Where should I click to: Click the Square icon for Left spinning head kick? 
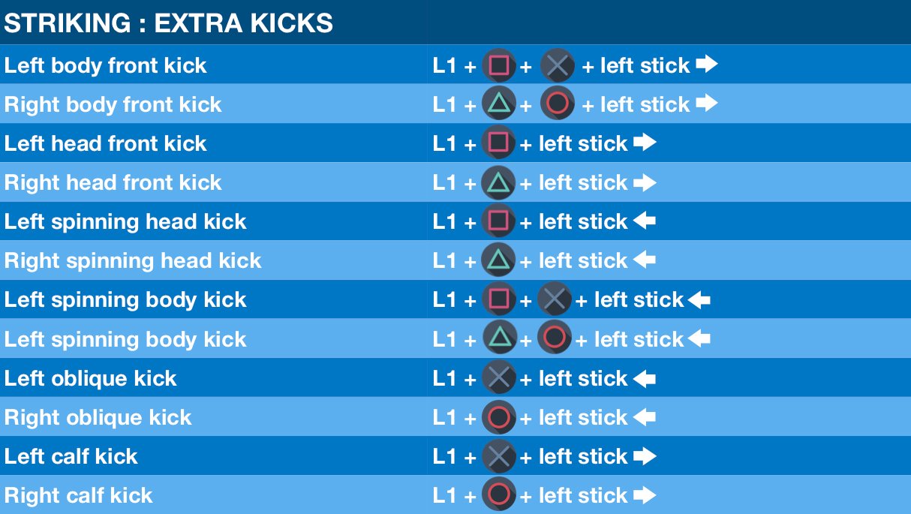498,221
